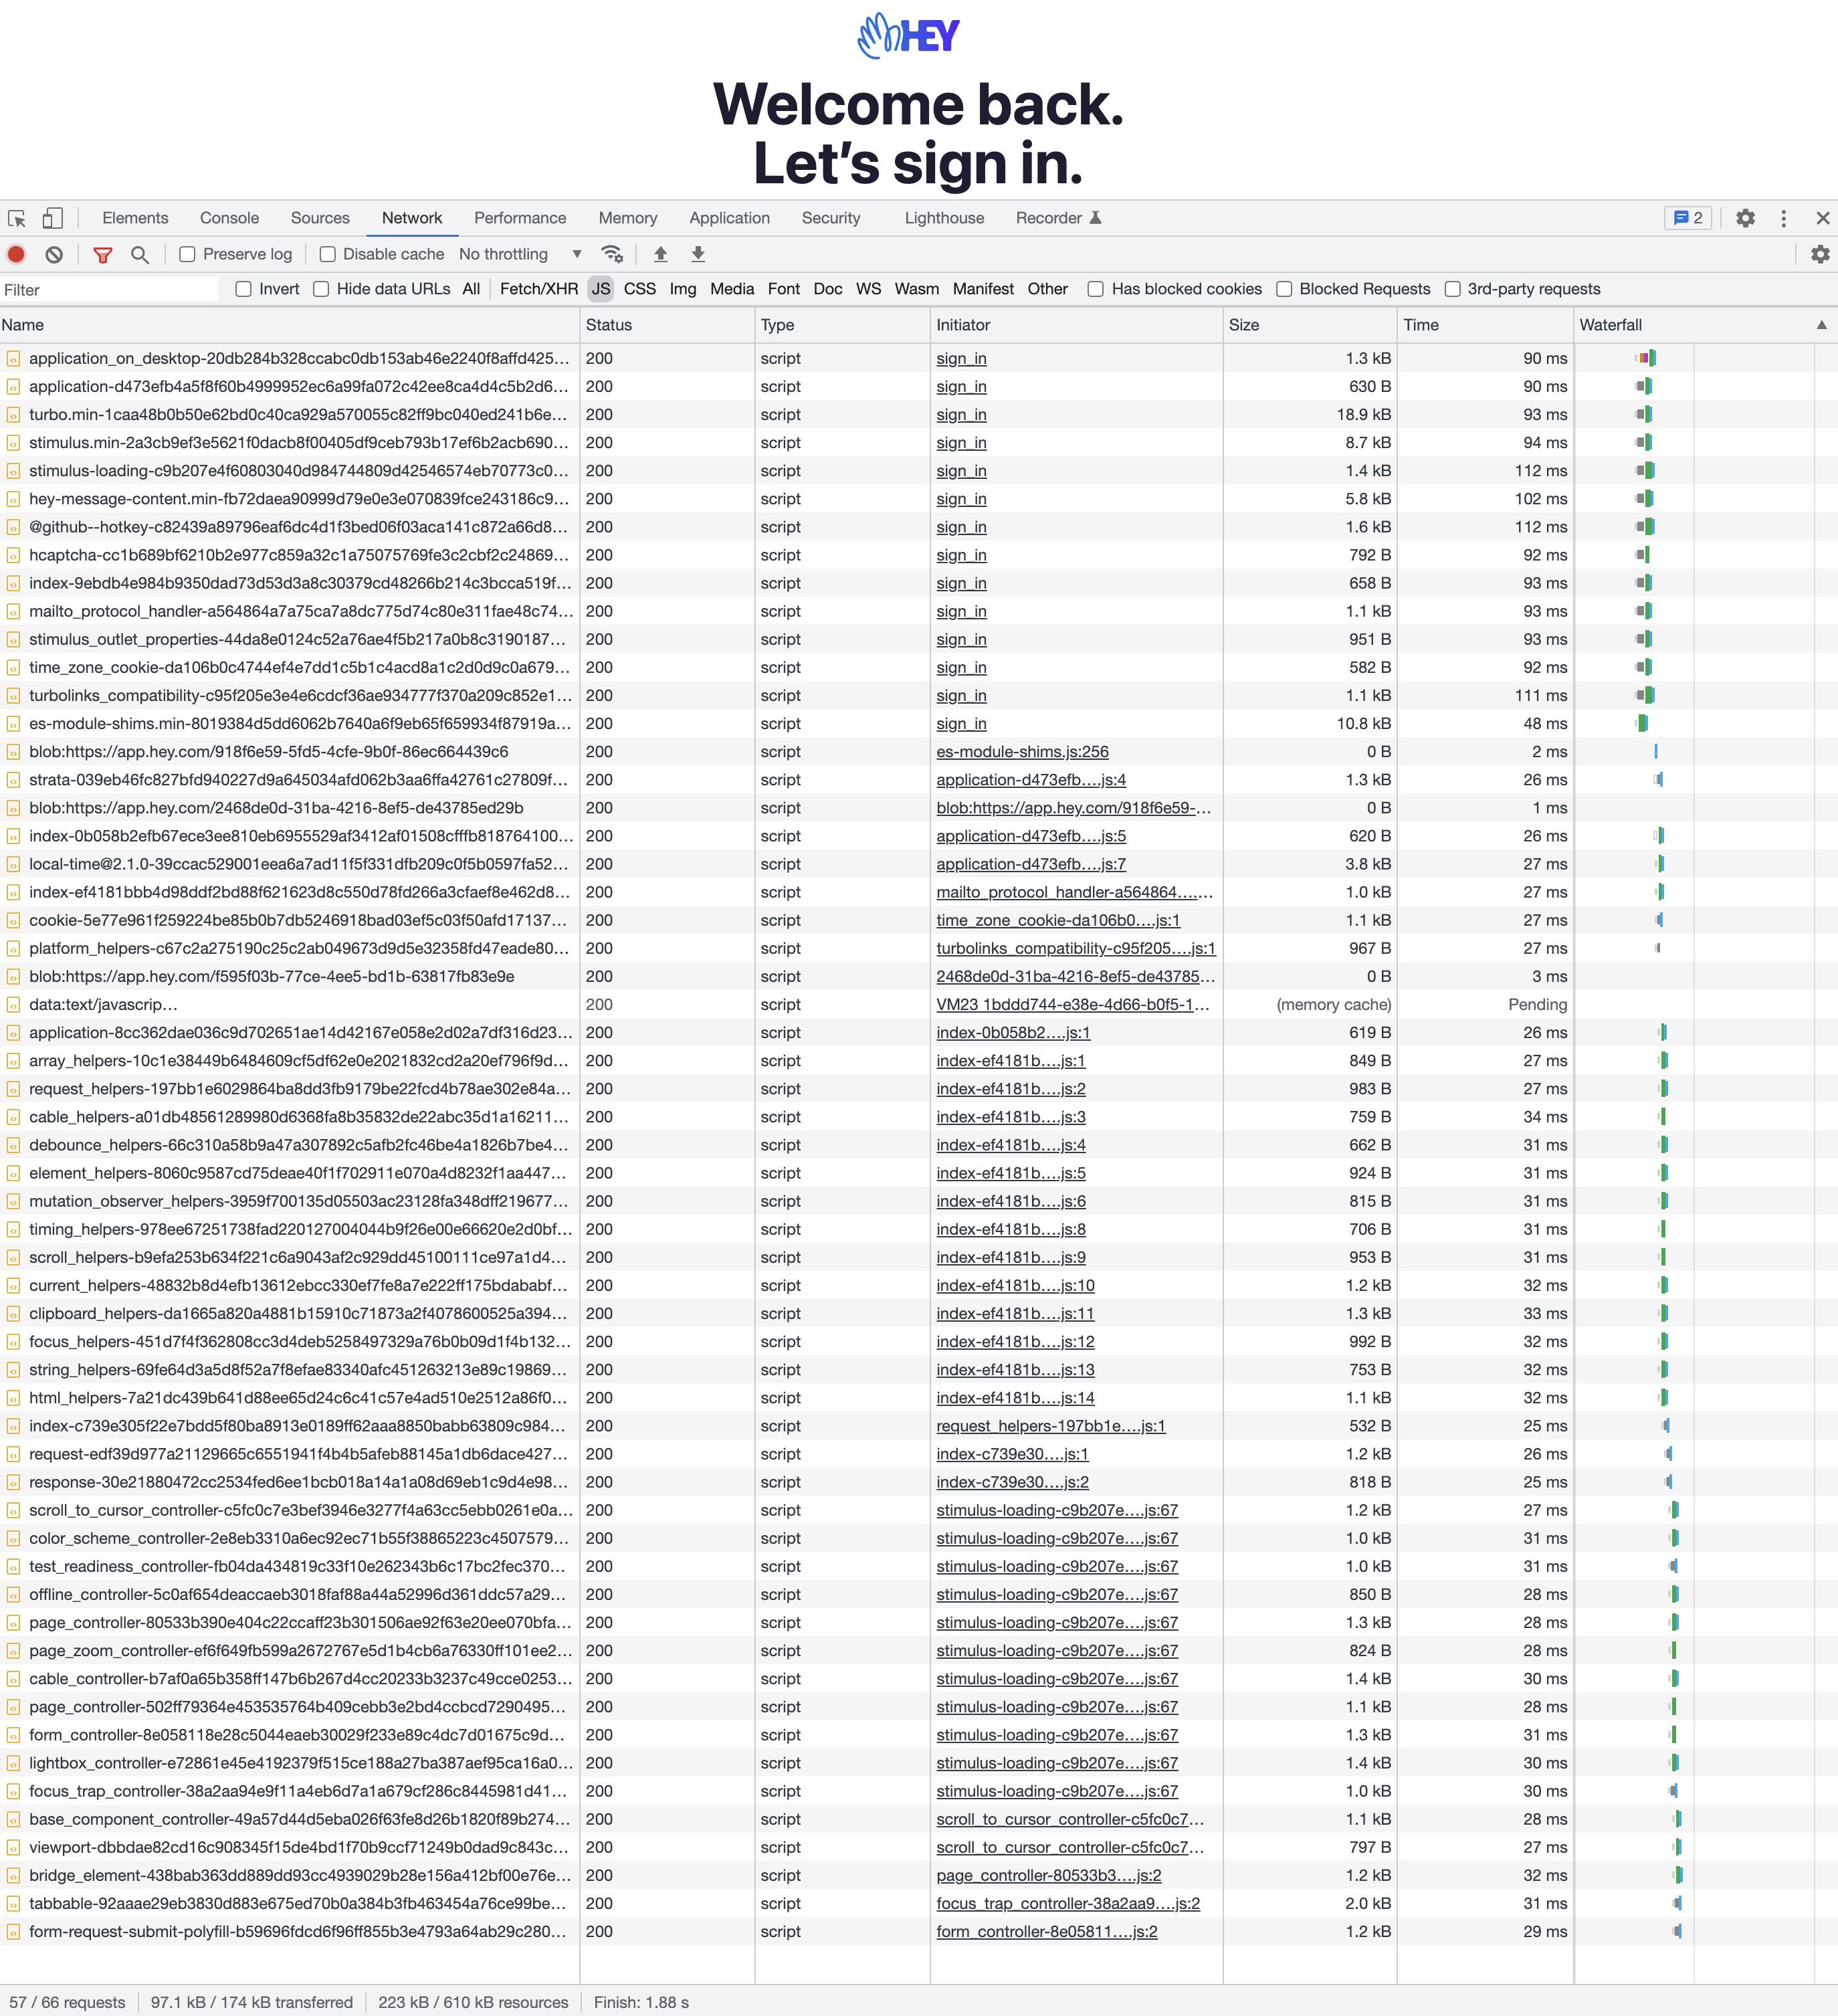
Task: Sort by the Name column header
Action: pos(289,325)
